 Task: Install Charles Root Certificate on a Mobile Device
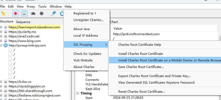[x=165, y=60]
